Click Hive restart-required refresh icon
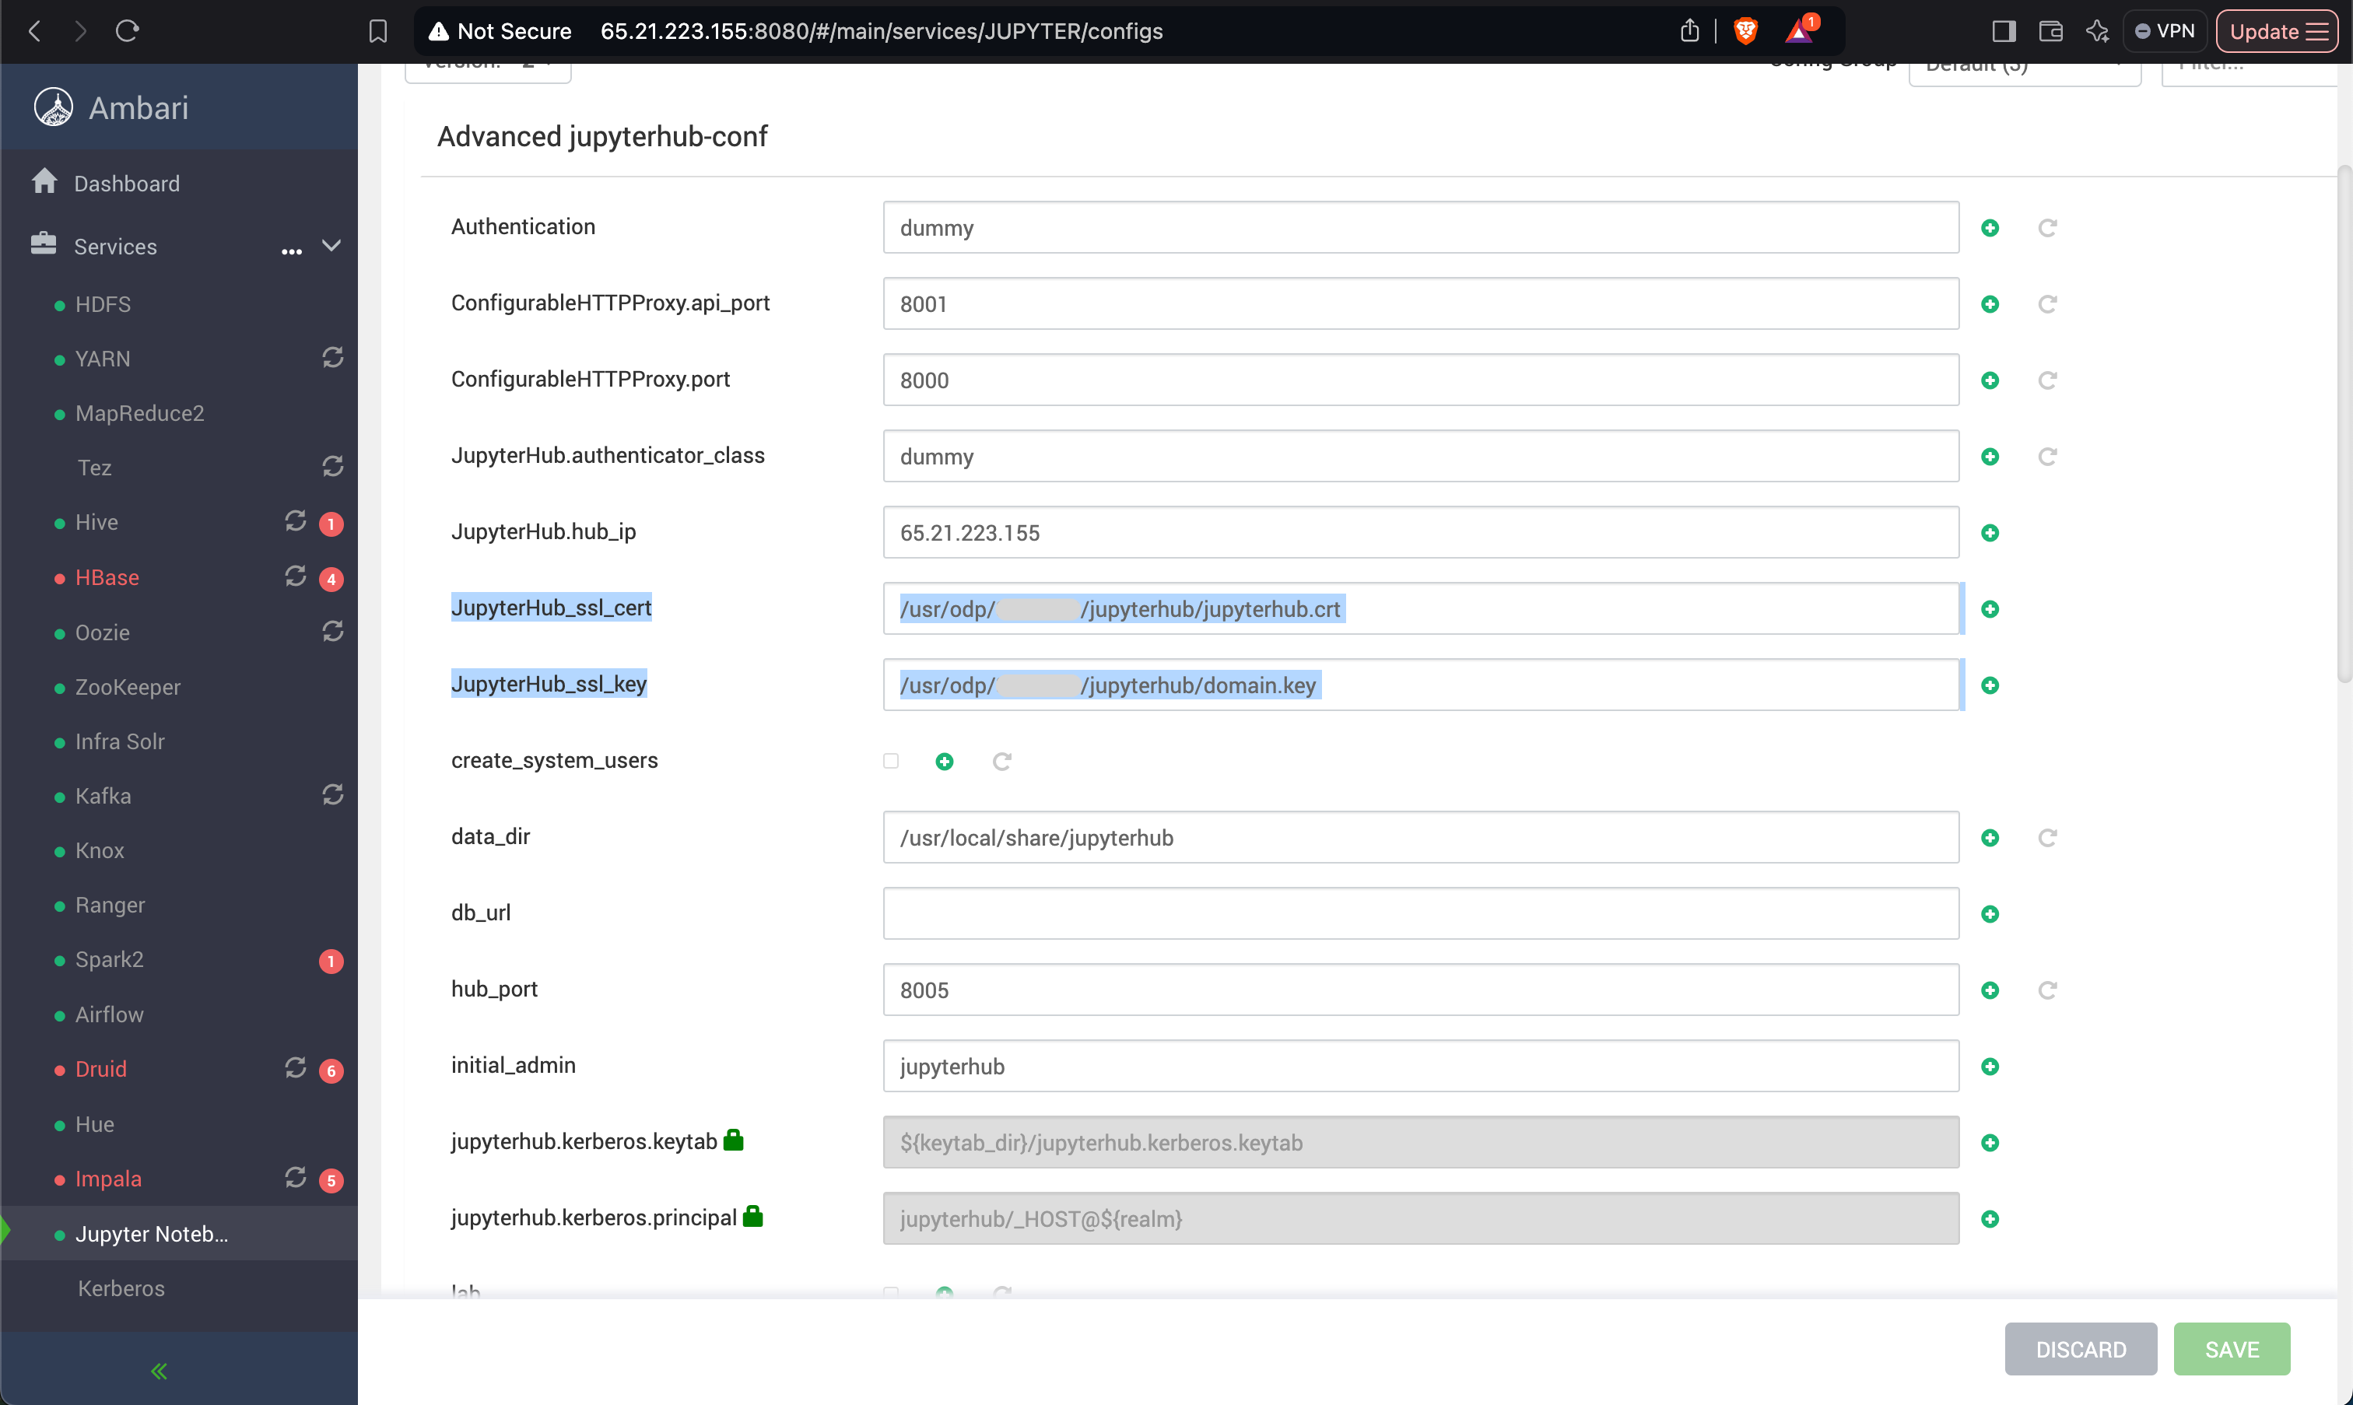The image size is (2353, 1405). [296, 522]
